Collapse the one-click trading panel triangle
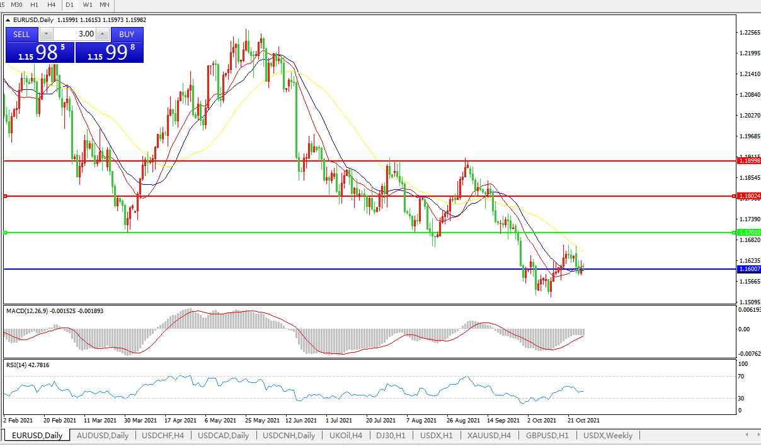 point(8,20)
